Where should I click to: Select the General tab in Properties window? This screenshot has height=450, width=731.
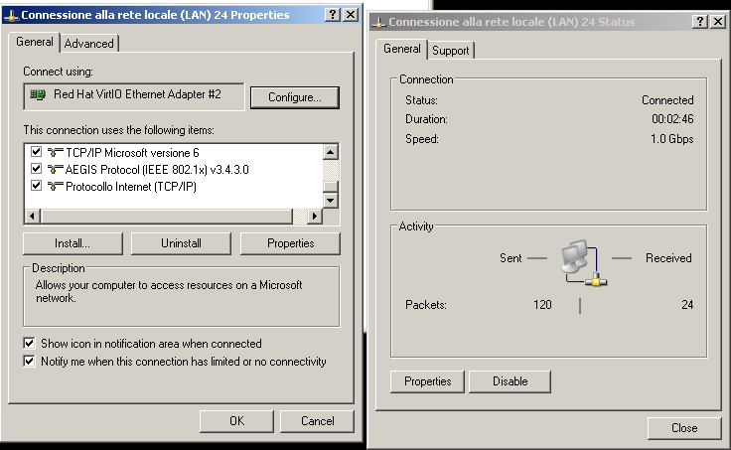[x=35, y=42]
